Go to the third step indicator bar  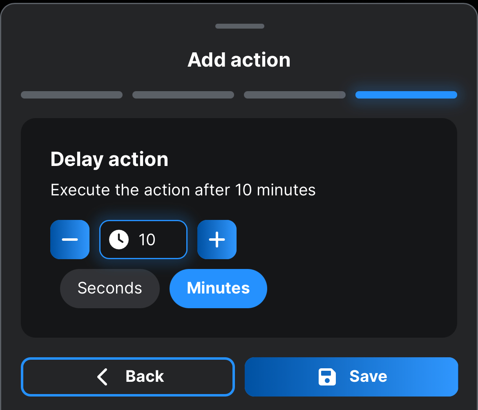295,95
